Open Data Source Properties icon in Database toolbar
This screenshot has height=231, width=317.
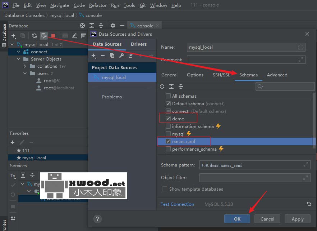click(44, 36)
